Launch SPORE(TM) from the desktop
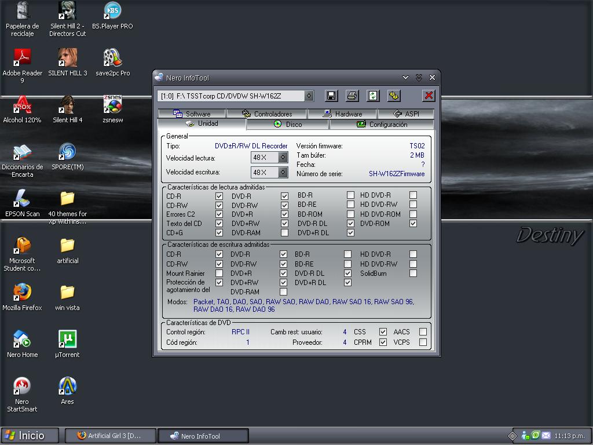The width and height of the screenshot is (593, 445). pos(67,156)
